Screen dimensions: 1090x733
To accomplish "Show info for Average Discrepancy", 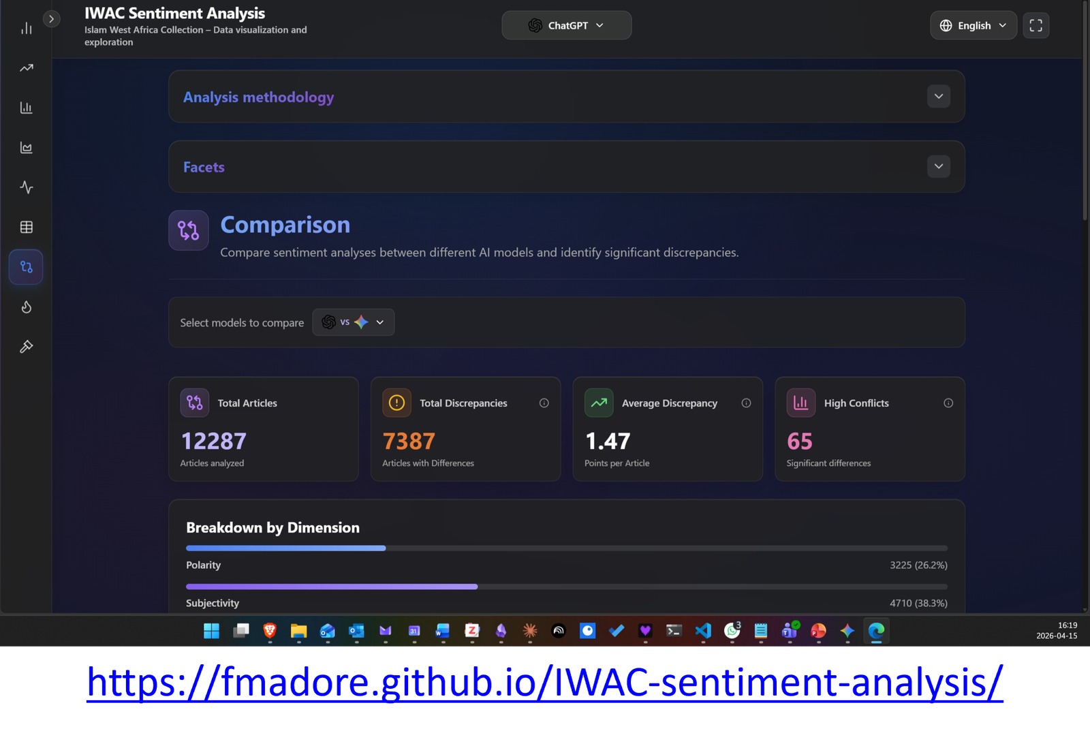I will [x=746, y=403].
